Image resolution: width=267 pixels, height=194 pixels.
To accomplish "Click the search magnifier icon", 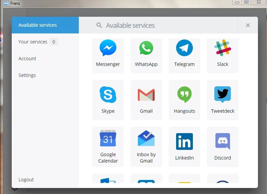I will coord(99,25).
